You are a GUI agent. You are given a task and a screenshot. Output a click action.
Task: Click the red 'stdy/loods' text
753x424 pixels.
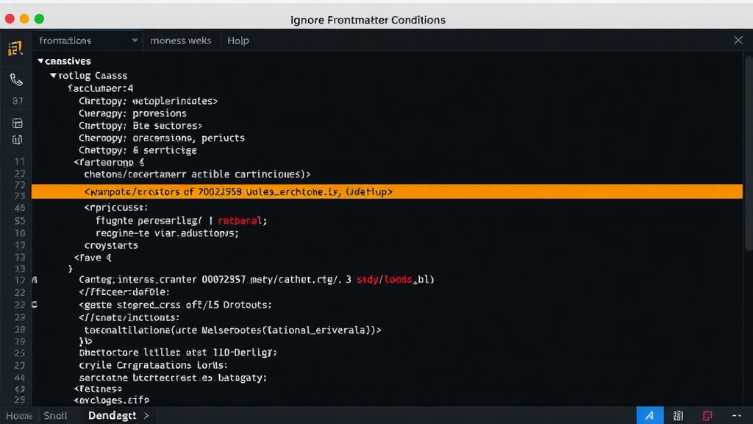[x=385, y=279]
